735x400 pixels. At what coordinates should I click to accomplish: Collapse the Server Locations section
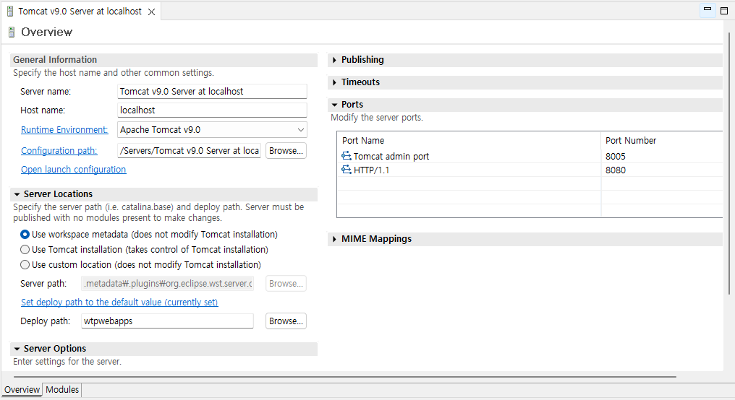coord(17,194)
